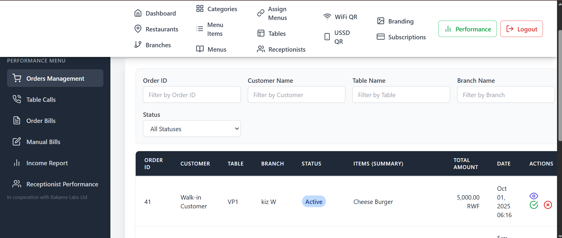Image resolution: width=562 pixels, height=238 pixels.
Task: Open the Status filter dropdown
Action: (x=192, y=129)
